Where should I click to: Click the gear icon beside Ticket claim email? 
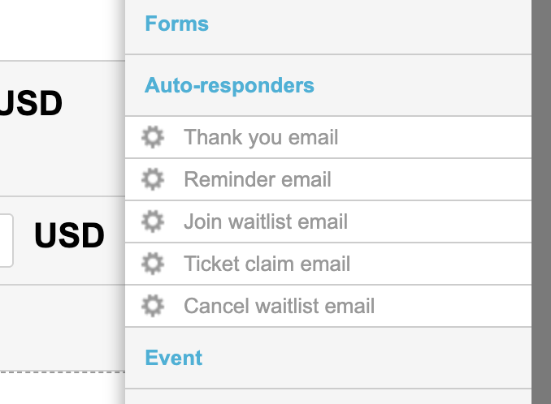(x=152, y=264)
